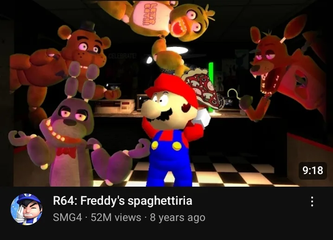
Task: Click Bonnie's red bow tie
Action: pyautogui.click(x=66, y=152)
